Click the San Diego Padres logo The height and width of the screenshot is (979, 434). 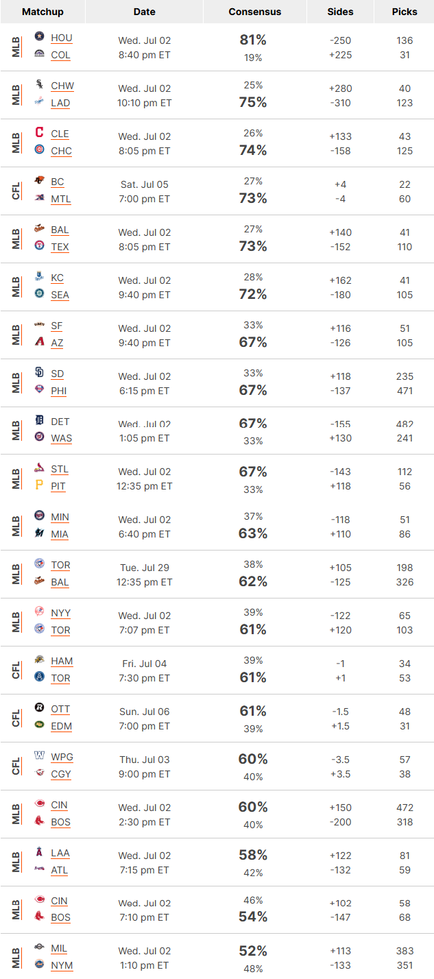39,373
